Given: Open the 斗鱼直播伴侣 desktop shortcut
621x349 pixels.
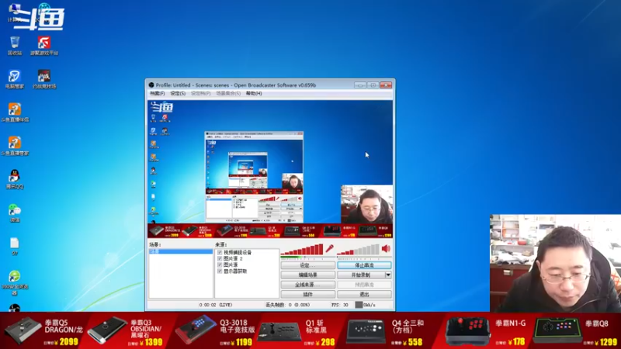Looking at the screenshot, I should [15, 112].
